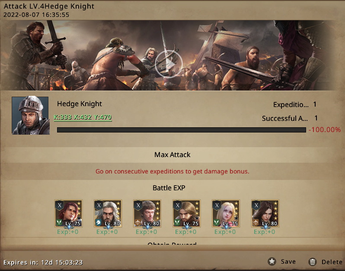Select the blonde Lv. 75 heroine portrait
The image size is (345, 271).
click(x=226, y=213)
